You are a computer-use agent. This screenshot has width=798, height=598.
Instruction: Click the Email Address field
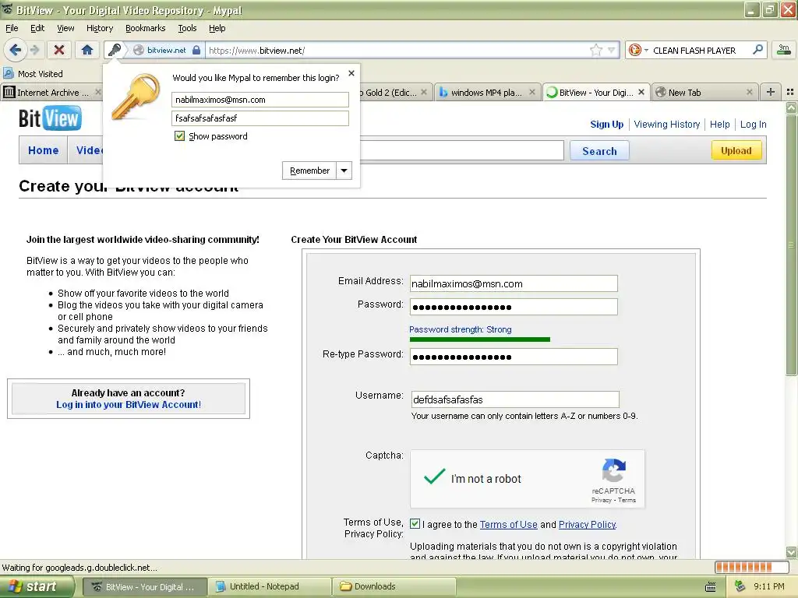click(x=514, y=283)
